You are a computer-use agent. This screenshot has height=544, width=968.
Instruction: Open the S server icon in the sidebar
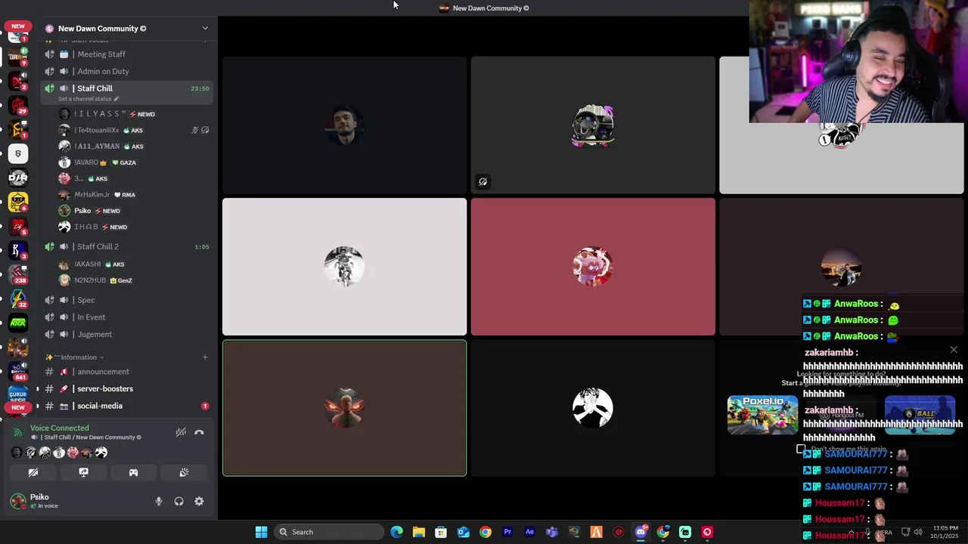click(x=18, y=154)
